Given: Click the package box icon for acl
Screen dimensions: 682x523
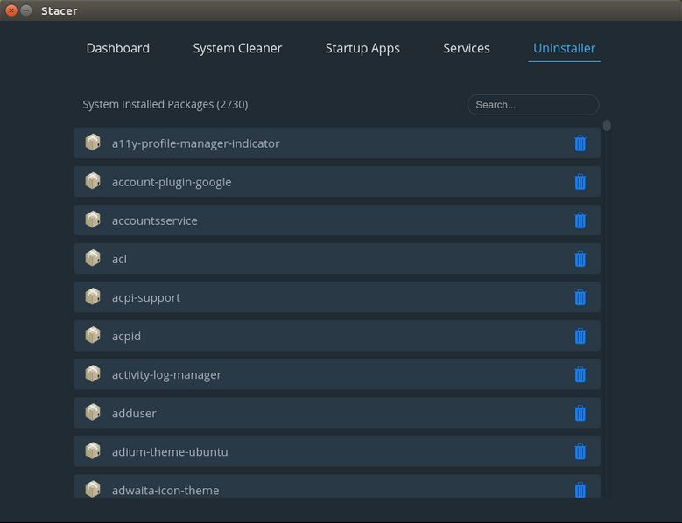Looking at the screenshot, I should pos(93,258).
